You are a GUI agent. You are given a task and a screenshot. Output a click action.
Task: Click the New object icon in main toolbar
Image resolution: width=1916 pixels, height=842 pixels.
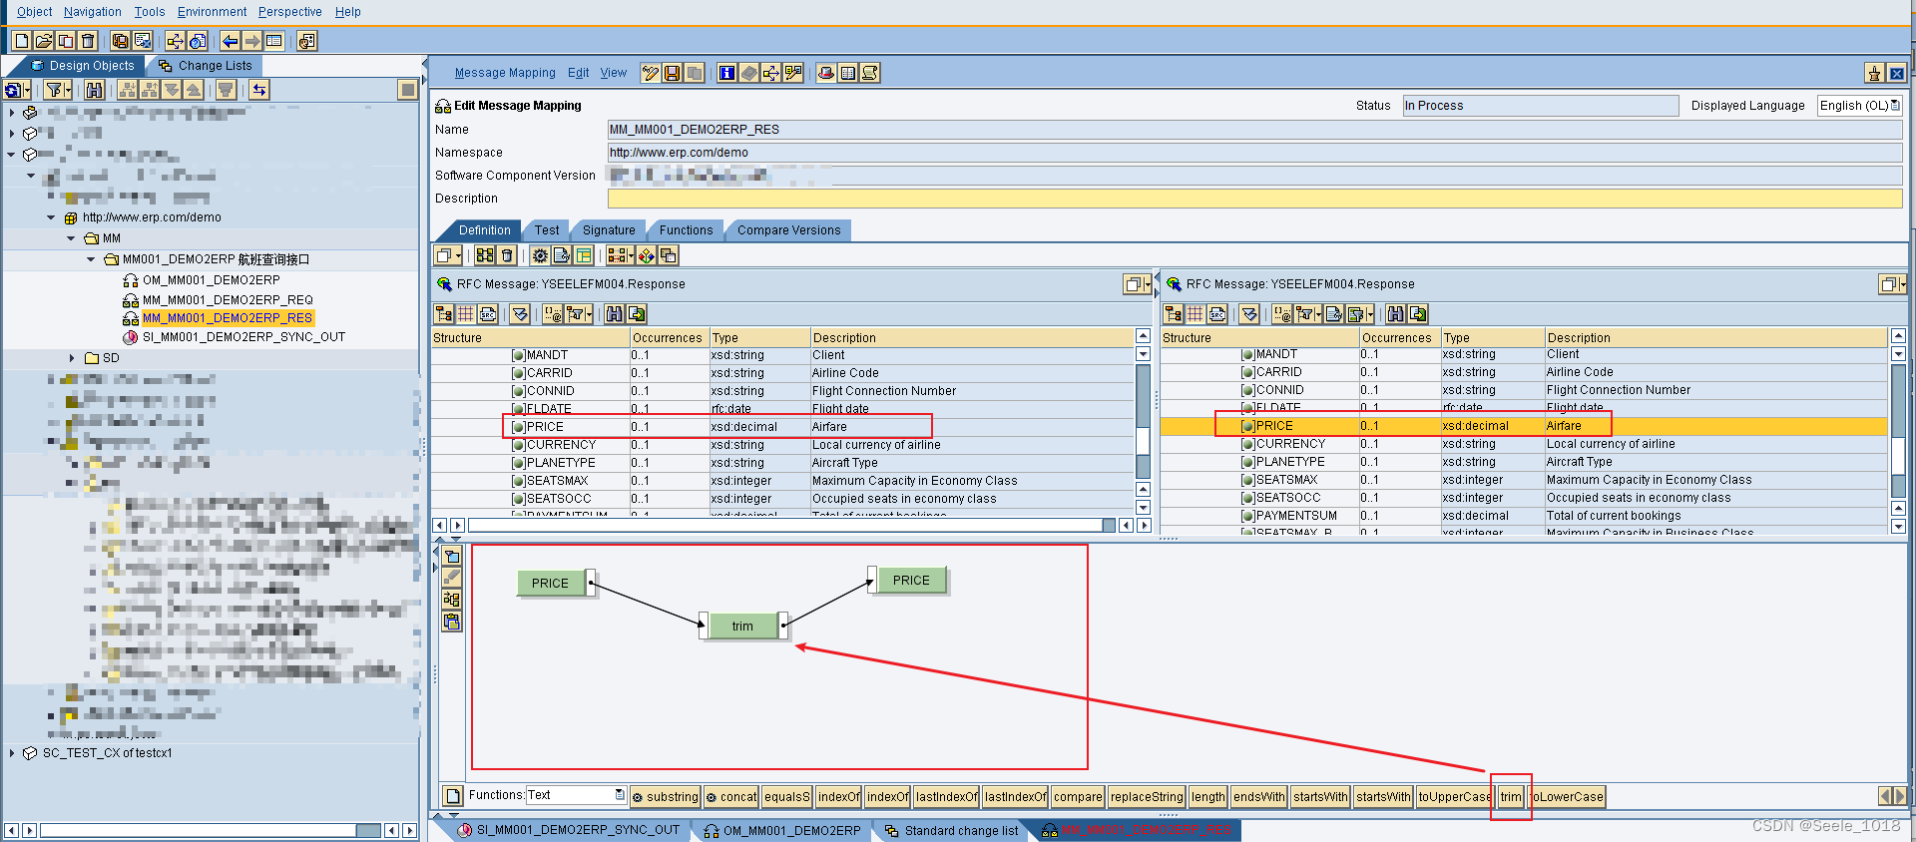click(22, 41)
